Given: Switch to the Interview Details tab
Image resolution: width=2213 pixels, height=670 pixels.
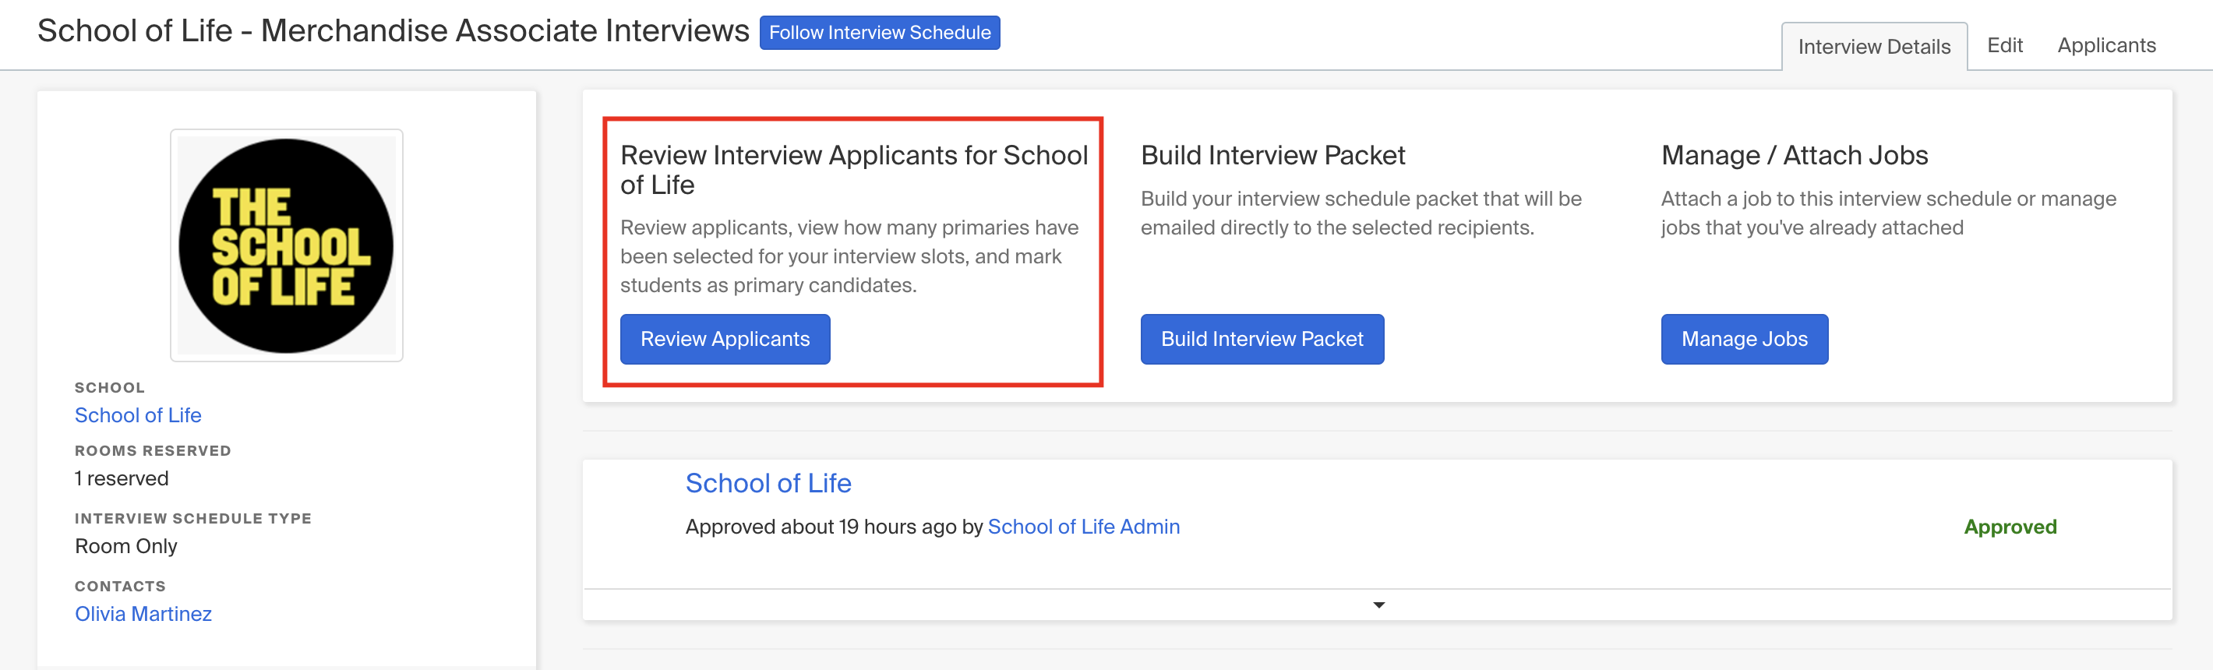Looking at the screenshot, I should (1874, 47).
